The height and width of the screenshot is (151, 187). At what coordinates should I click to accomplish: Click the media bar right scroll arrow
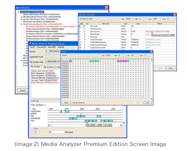[x=121, y=125]
